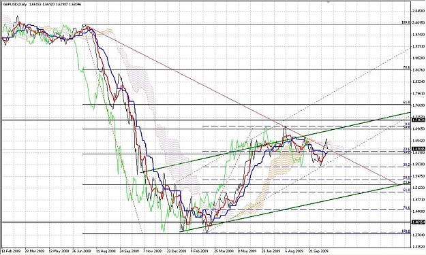
Task: Click the blue 78.6 Fibonacci level label
Action: point(406,207)
